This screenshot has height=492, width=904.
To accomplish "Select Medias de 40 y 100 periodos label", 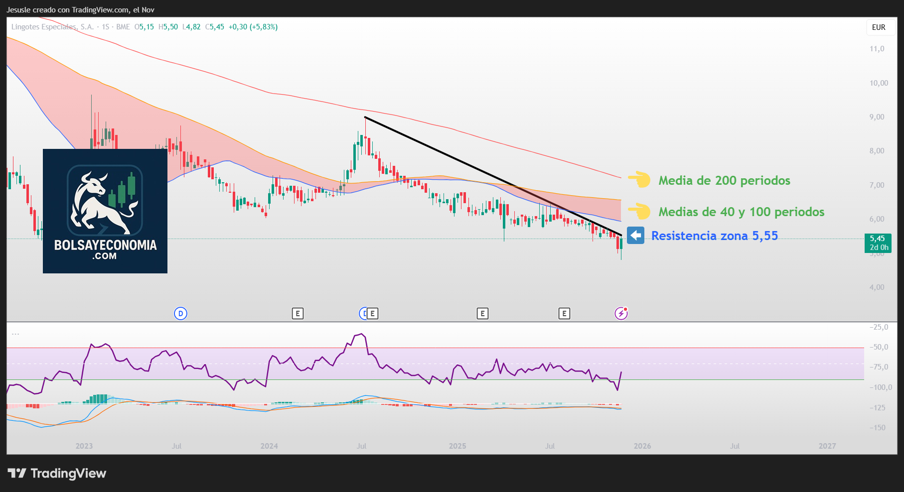I will pos(741,212).
